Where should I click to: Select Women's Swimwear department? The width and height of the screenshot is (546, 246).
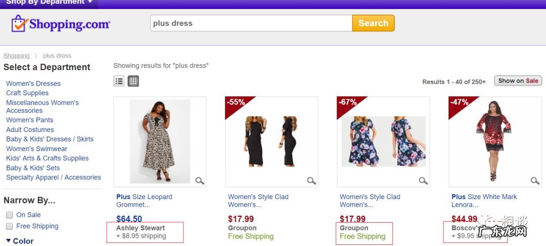point(36,149)
